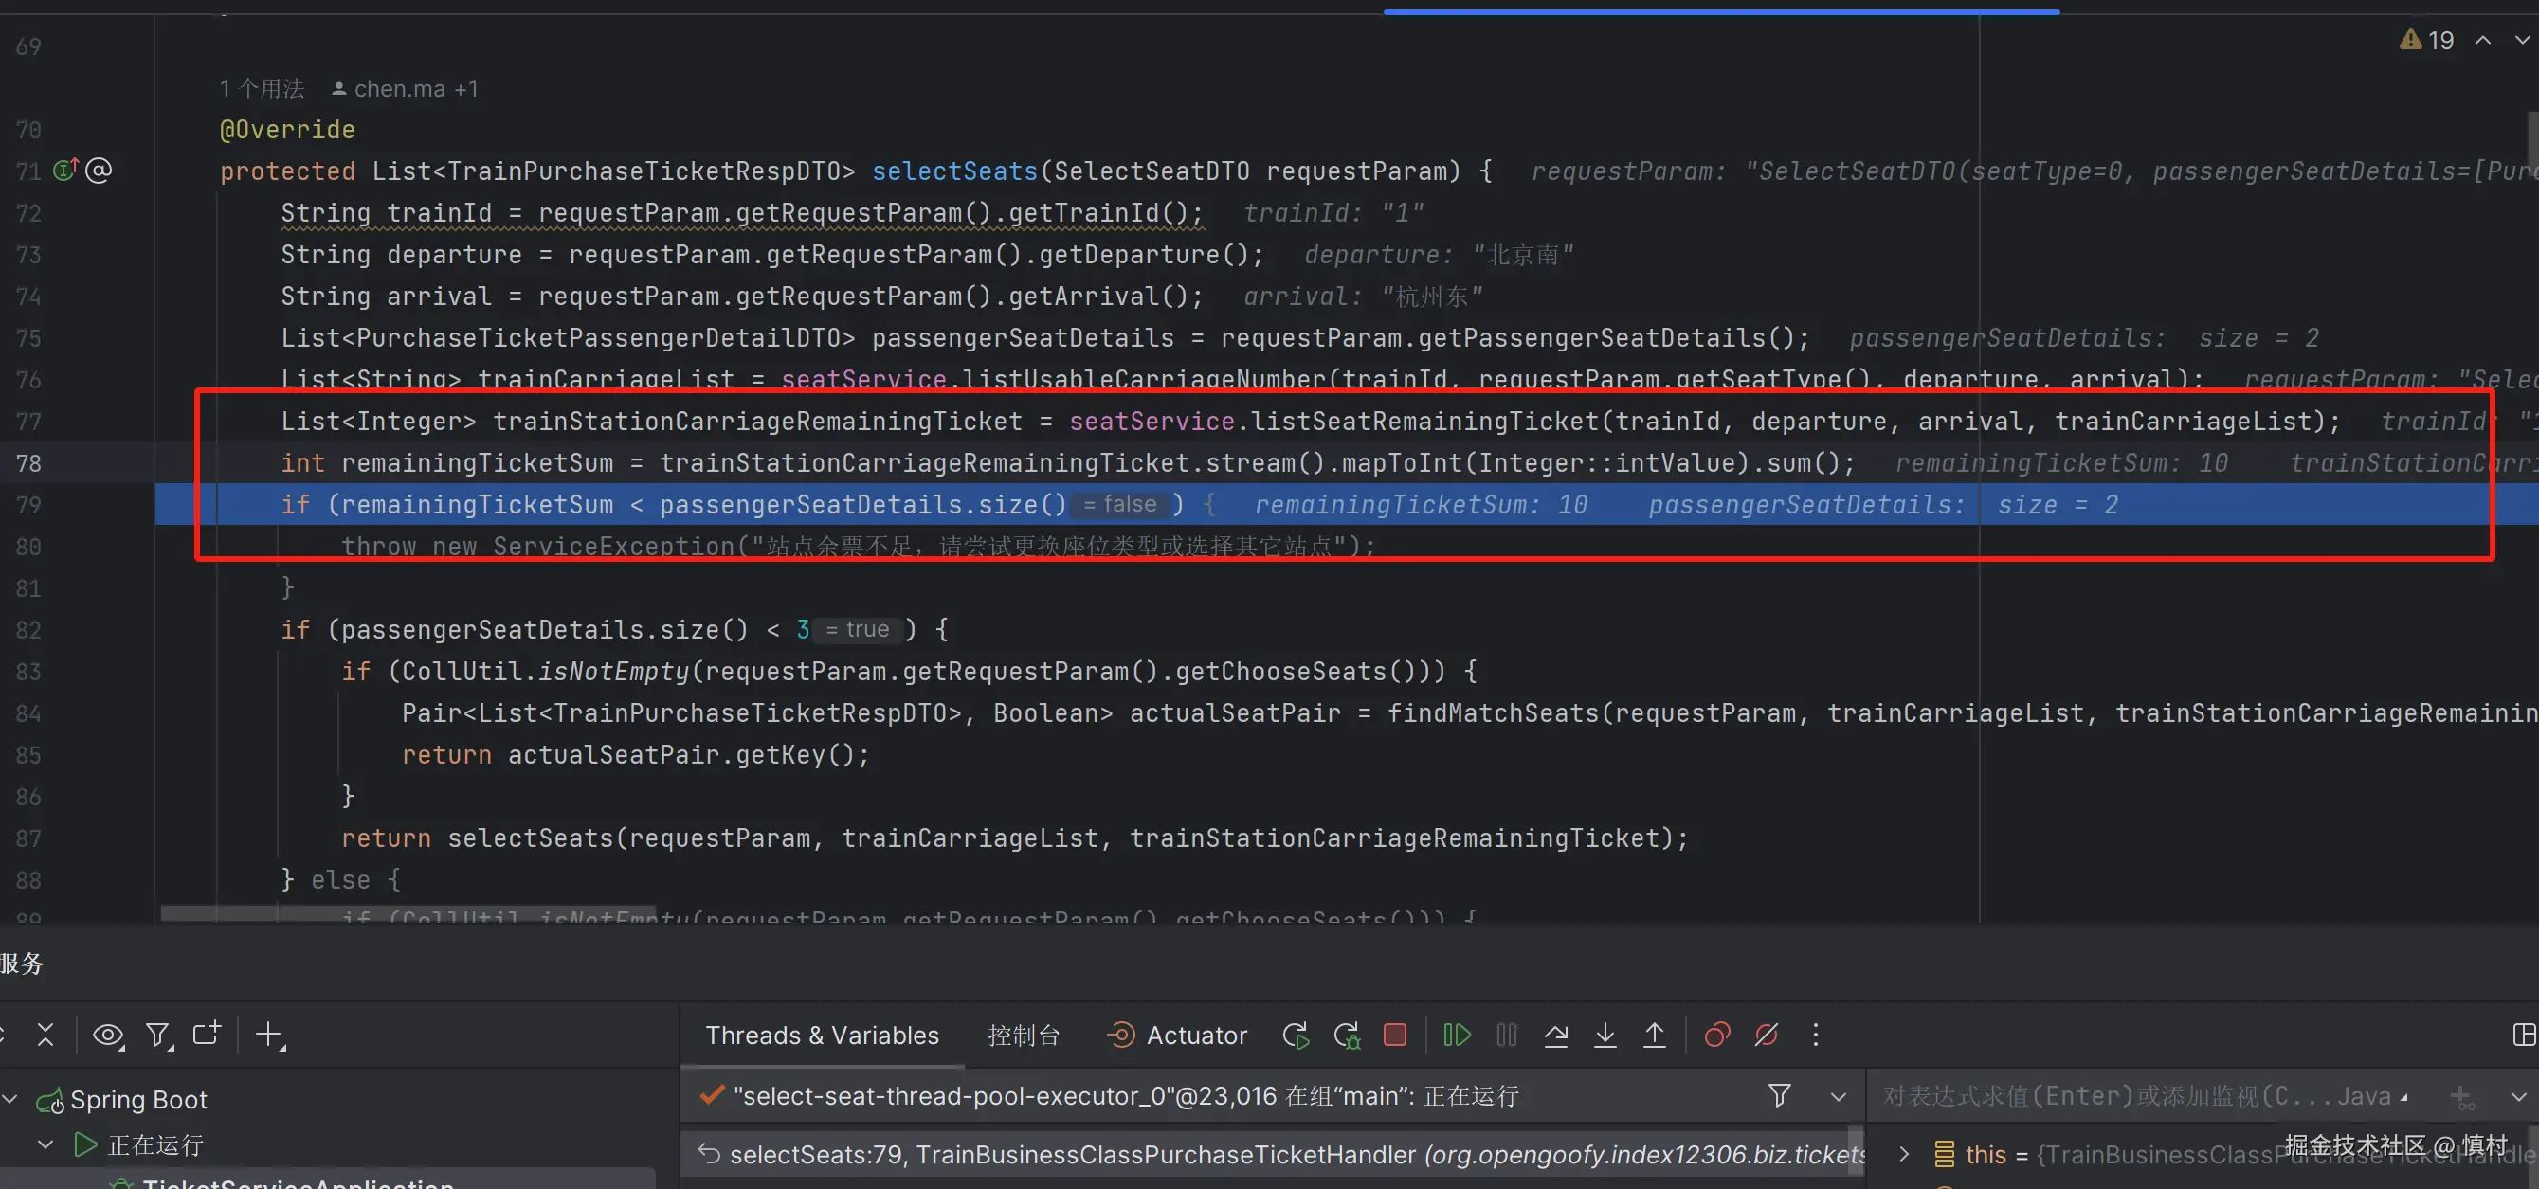This screenshot has height=1189, width=2539.
Task: Switch to the 控制台 tab
Action: coord(1024,1035)
